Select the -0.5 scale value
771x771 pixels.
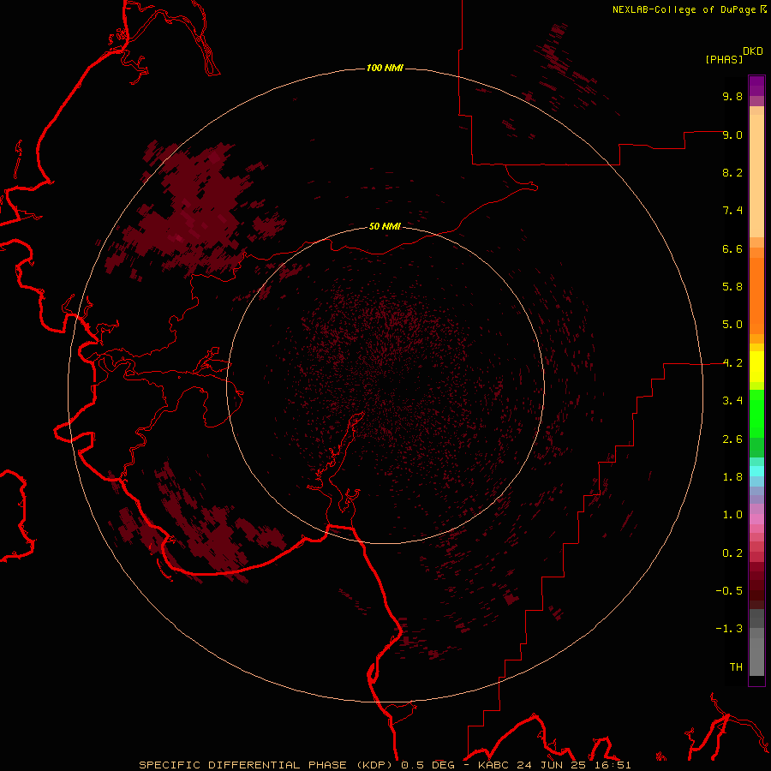729,591
